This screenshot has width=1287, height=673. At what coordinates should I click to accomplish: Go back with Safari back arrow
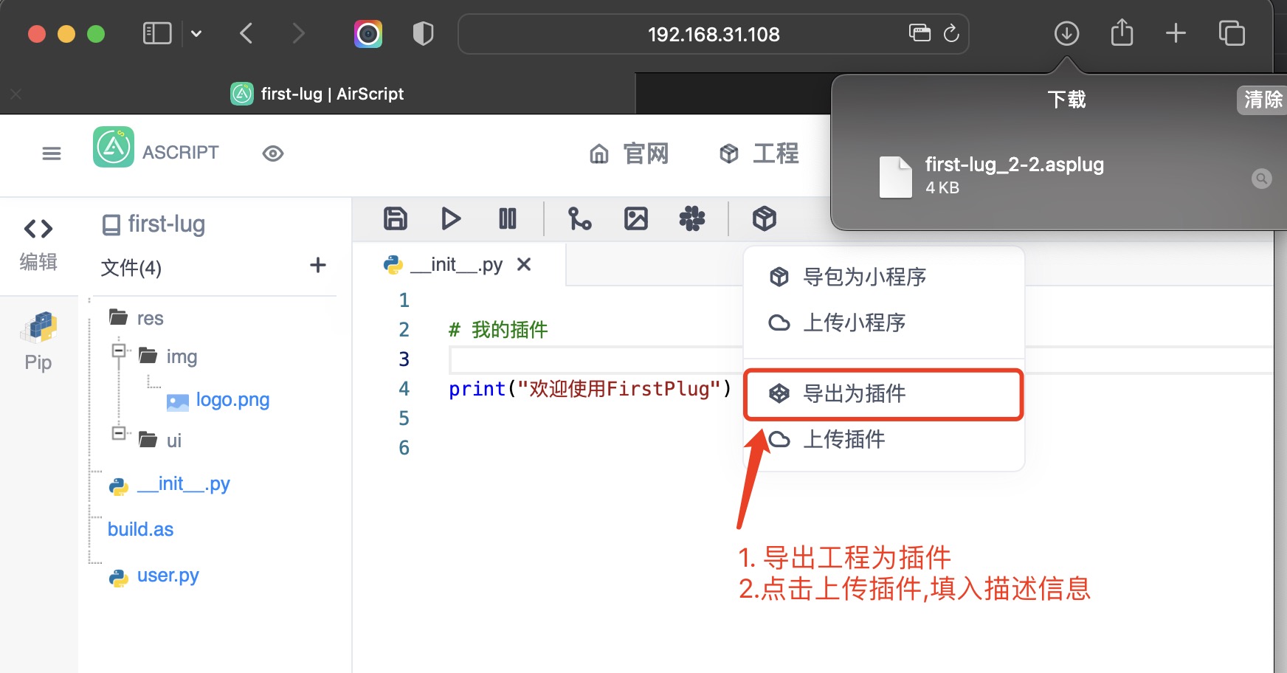point(246,33)
